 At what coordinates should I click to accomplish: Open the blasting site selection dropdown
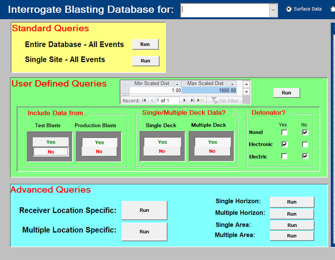(x=273, y=10)
